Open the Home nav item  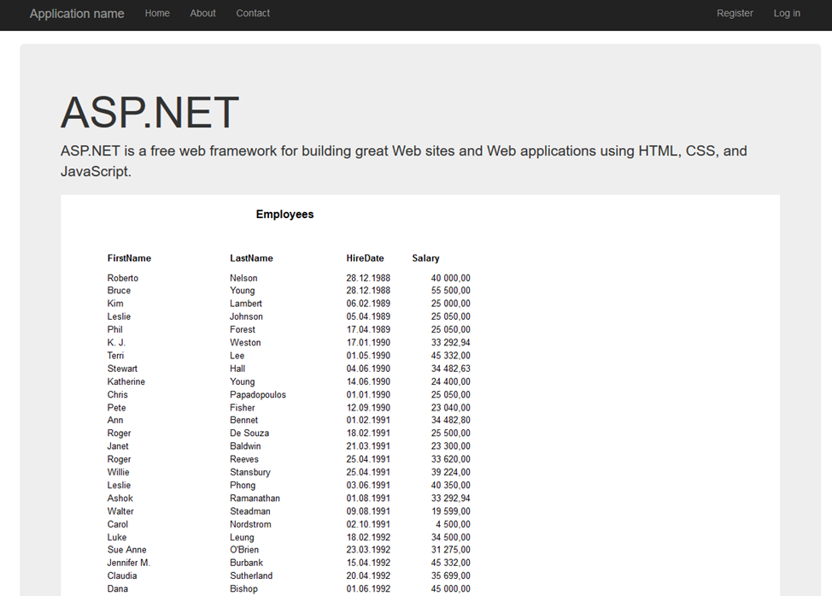point(157,14)
